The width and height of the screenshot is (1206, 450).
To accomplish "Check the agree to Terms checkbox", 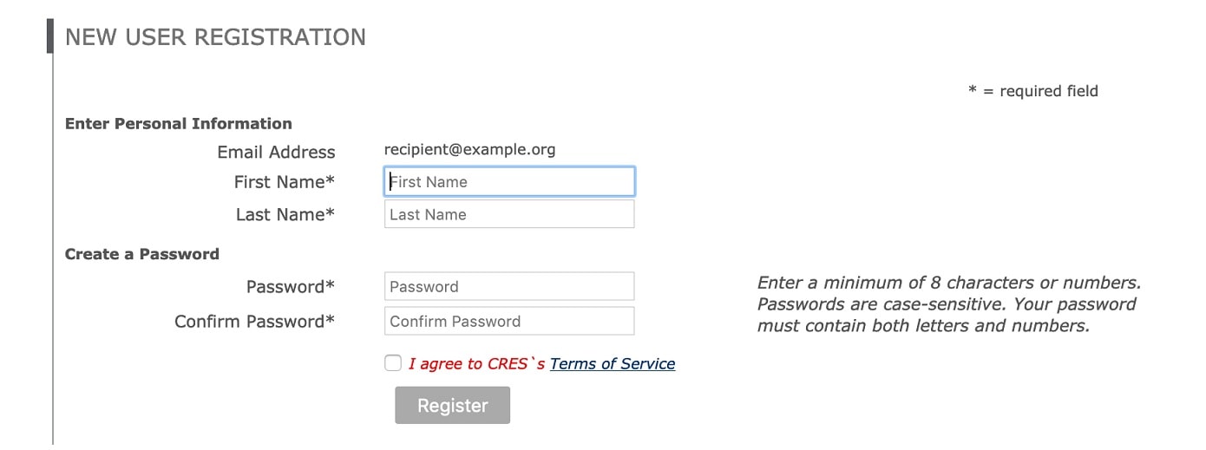I will click(x=393, y=363).
